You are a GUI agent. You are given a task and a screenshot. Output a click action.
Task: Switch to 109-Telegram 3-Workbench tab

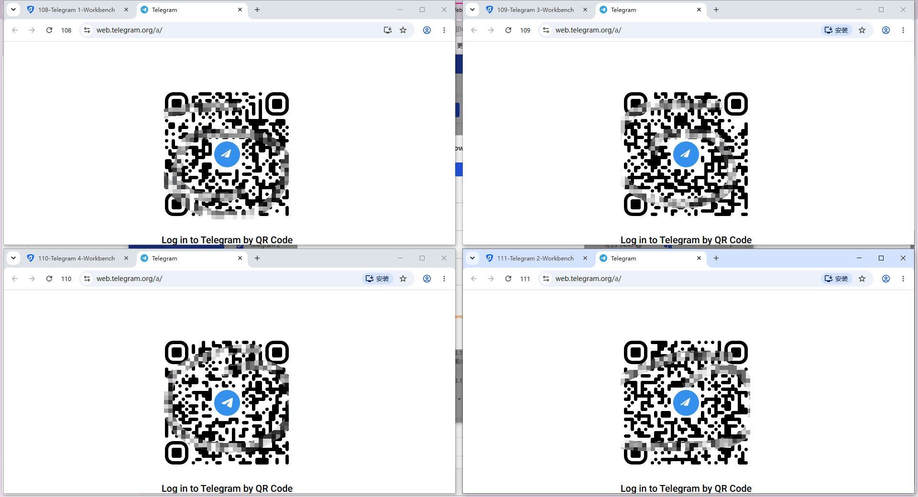point(535,10)
